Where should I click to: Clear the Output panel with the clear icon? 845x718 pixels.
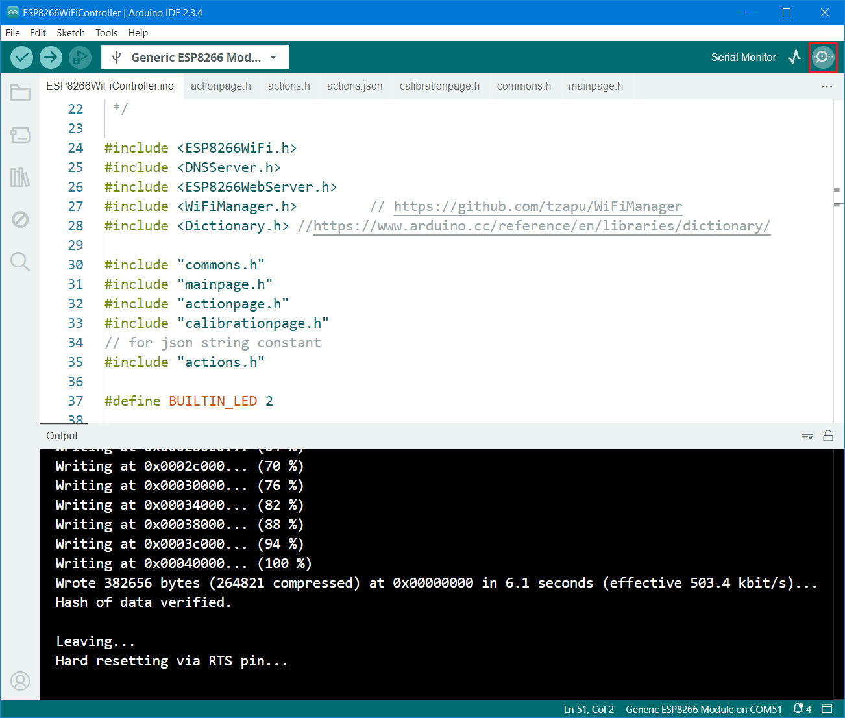coord(807,436)
